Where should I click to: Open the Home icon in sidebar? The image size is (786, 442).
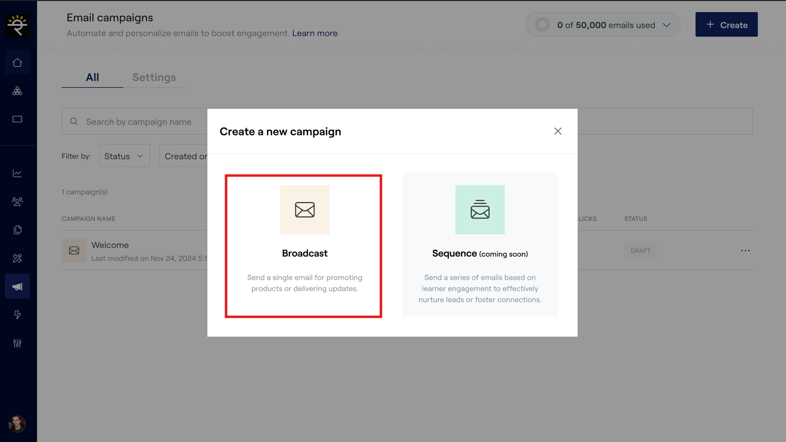pos(18,63)
